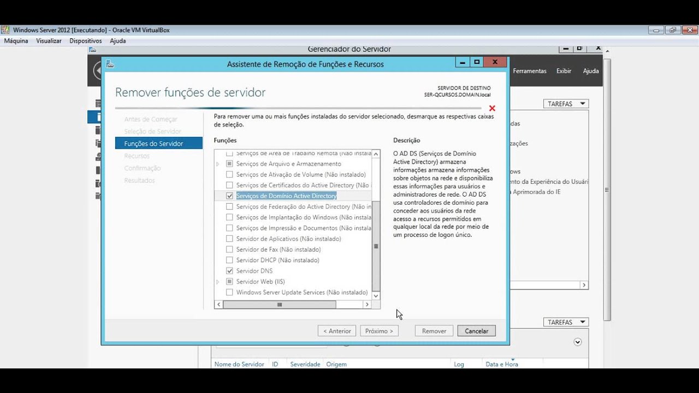Open VirtualBox Máquina menu

point(16,41)
